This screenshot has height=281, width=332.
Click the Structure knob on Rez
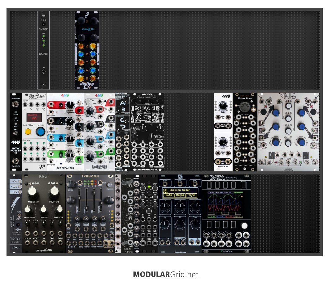coord(54,192)
